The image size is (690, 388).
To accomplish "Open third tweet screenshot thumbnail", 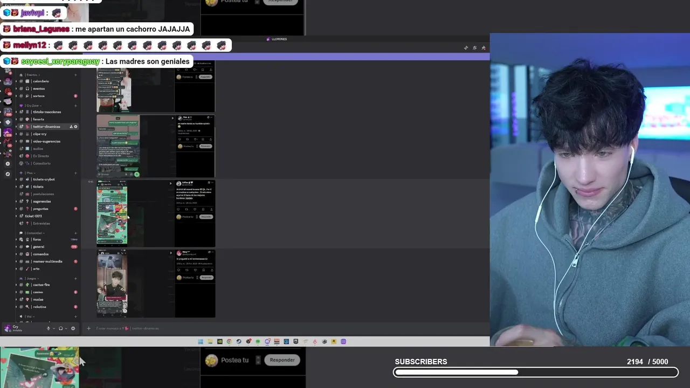I will (x=156, y=214).
